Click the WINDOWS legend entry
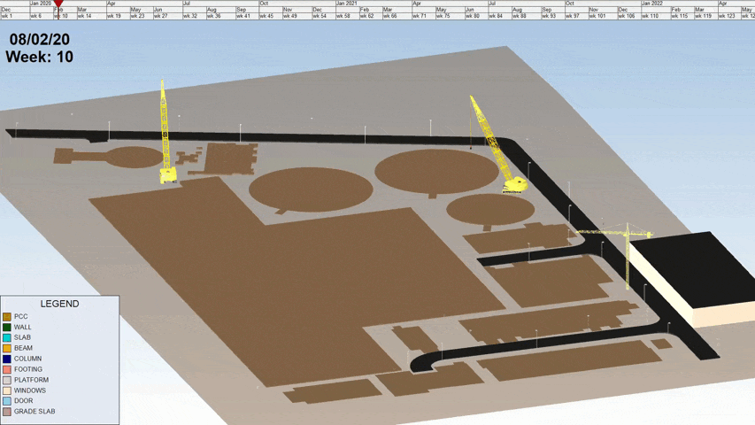The image size is (755, 425). 30,390
